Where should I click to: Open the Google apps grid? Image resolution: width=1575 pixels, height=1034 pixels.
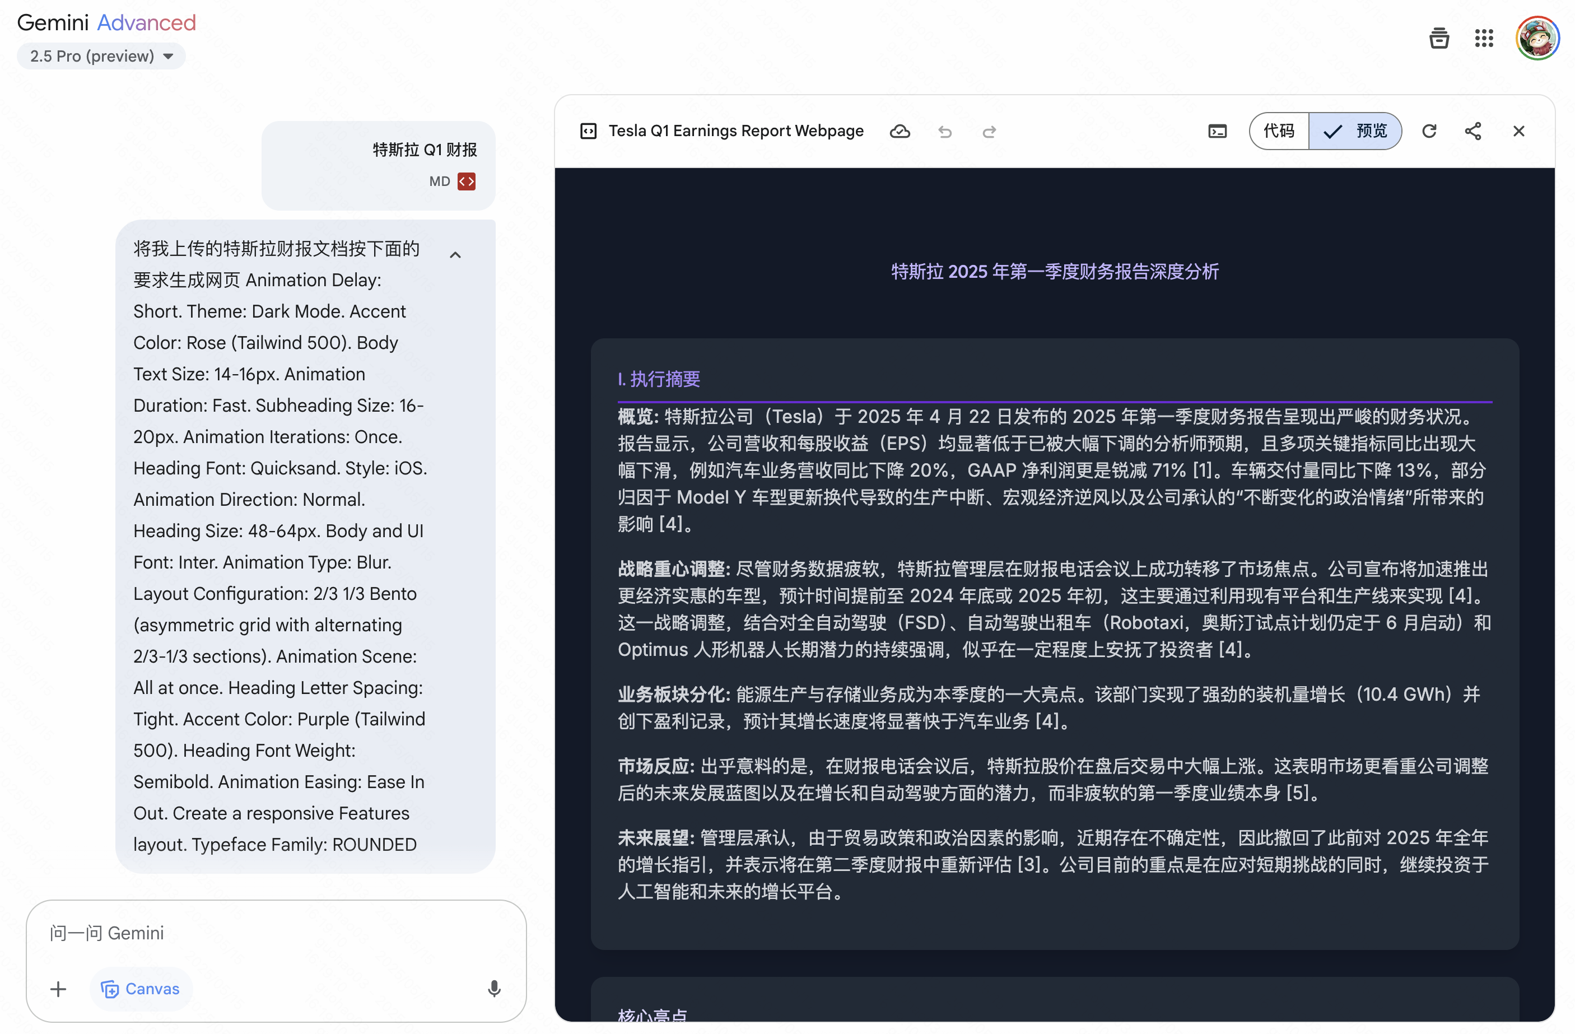click(1484, 39)
